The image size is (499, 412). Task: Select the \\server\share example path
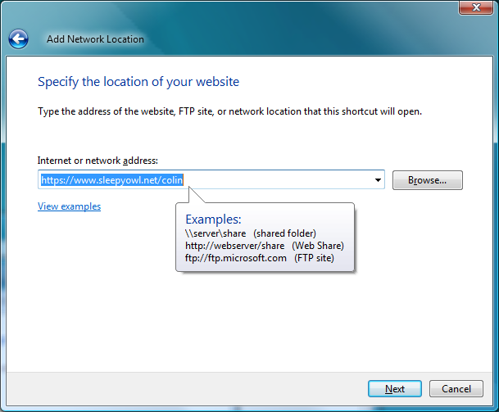point(215,233)
